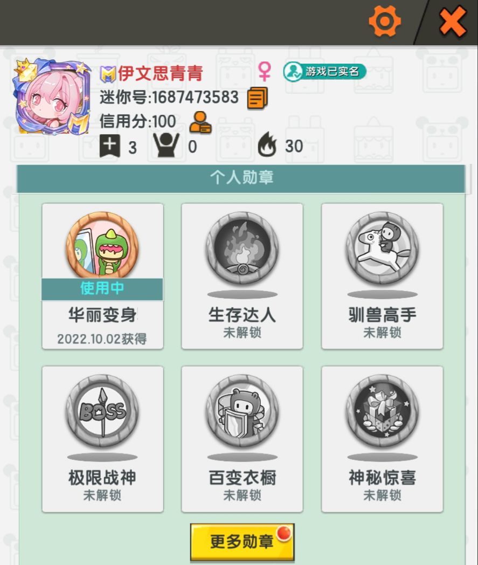Select the locked 极限战神 BOSS medal

(103, 439)
